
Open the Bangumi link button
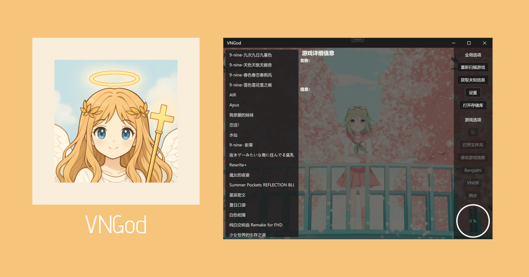click(x=473, y=170)
